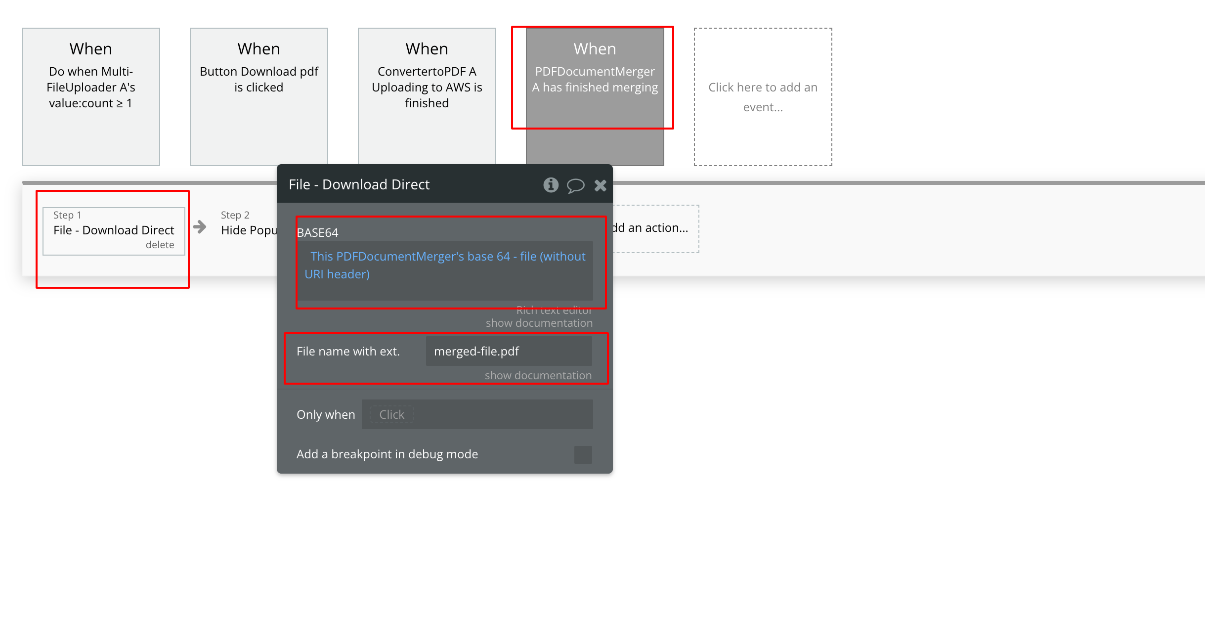
Task: Open the comment bubble icon in popup header
Action: tap(575, 185)
